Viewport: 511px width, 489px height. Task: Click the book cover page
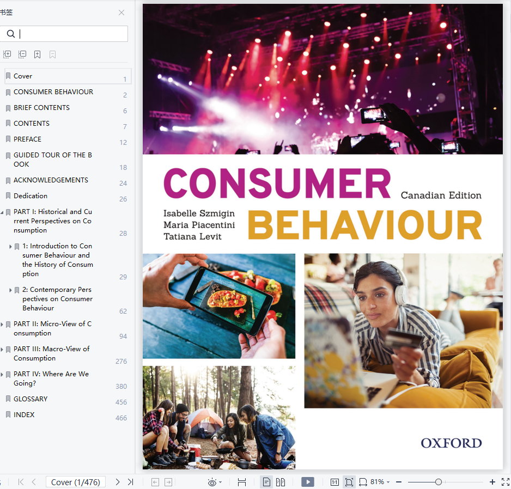tap(323, 236)
